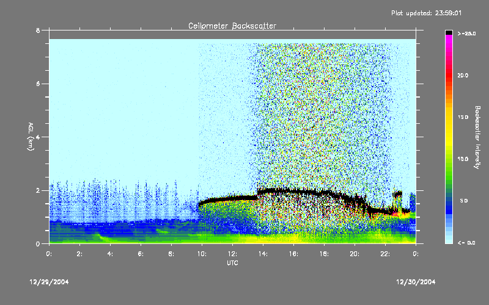
Task: Click the "20:" UTC hour tick label
Action: click(355, 254)
